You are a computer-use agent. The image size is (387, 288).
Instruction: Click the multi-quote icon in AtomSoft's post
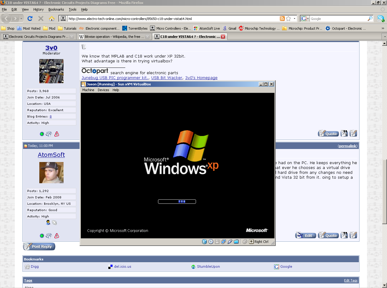point(344,235)
